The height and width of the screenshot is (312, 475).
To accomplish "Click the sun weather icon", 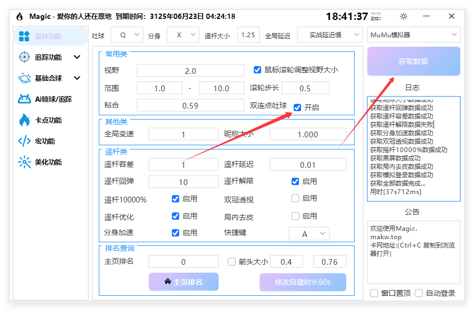I will point(403,16).
